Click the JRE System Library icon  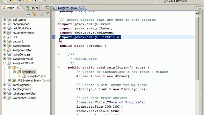click(x=14, y=80)
